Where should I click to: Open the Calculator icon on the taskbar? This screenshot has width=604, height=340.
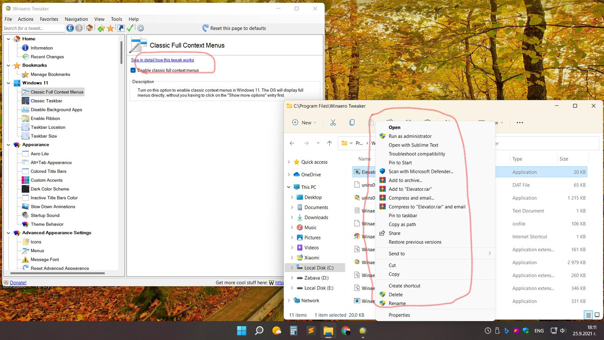click(294, 331)
